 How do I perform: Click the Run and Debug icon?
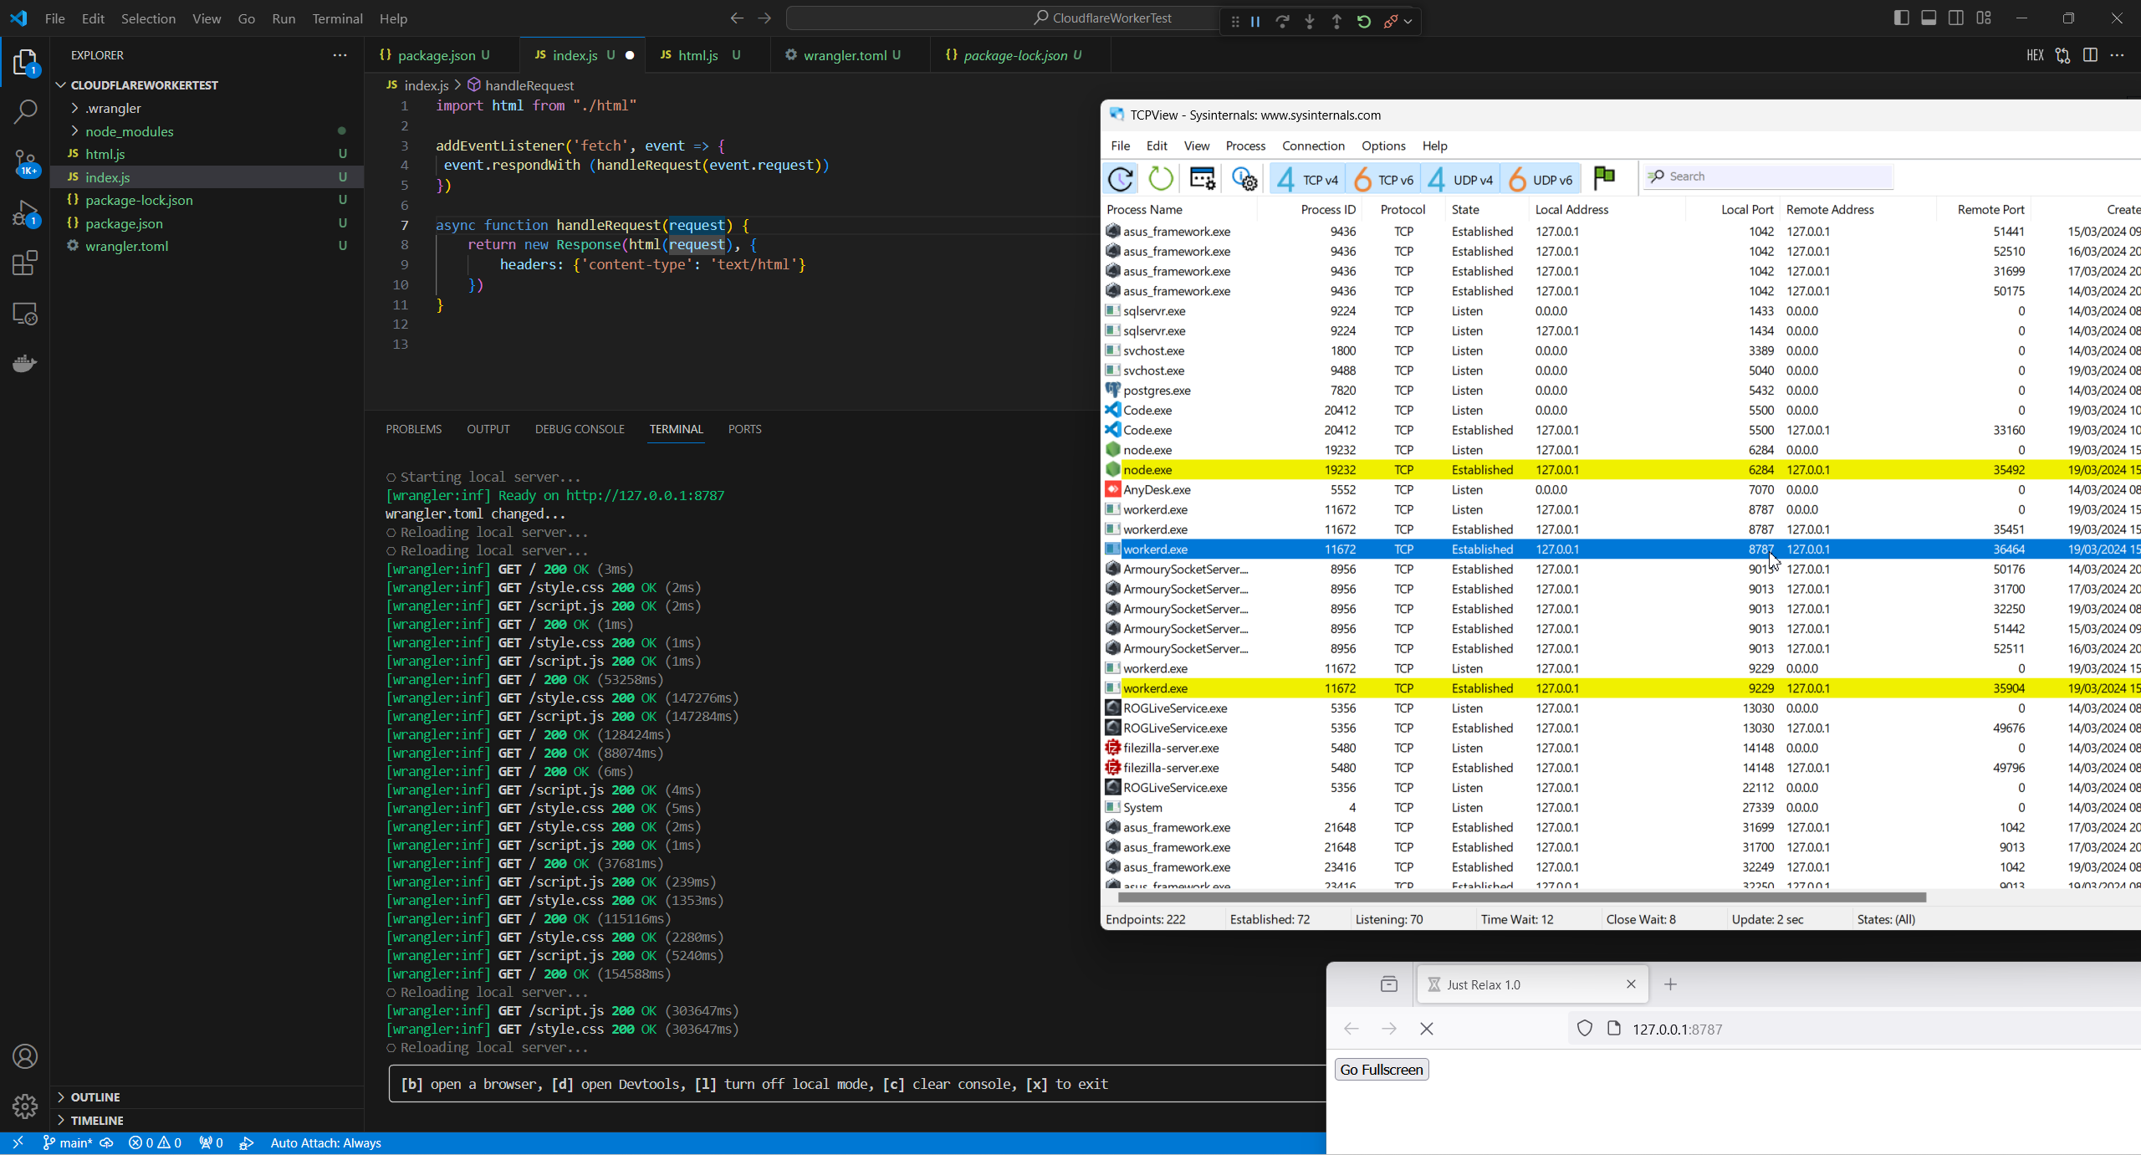[25, 213]
